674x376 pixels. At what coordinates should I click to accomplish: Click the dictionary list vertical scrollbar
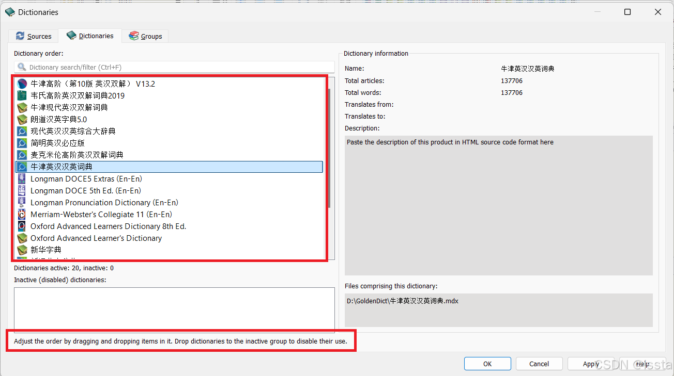pyautogui.click(x=329, y=149)
